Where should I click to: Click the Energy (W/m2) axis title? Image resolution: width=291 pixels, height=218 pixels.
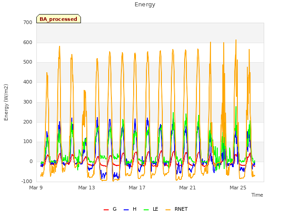(6, 102)
